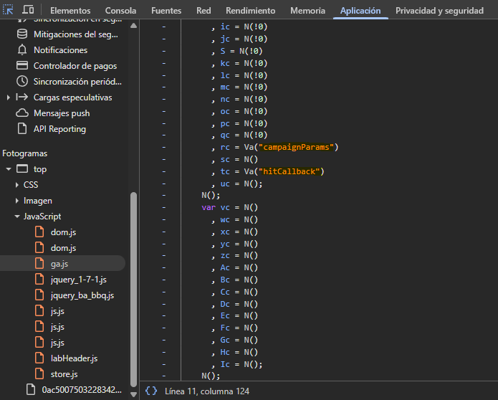
Task: Click the pretty print braces icon
Action: click(x=151, y=391)
